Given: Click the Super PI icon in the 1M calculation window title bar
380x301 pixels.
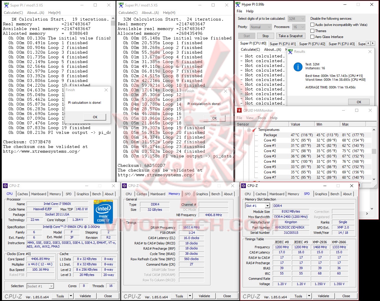Looking at the screenshot, I should click(x=6, y=5).
